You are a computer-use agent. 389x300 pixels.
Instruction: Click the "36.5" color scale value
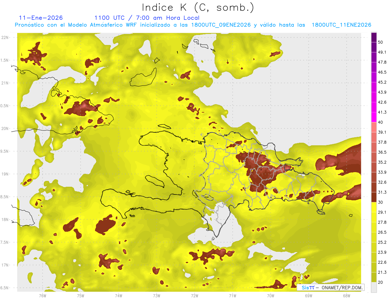tap(382, 152)
